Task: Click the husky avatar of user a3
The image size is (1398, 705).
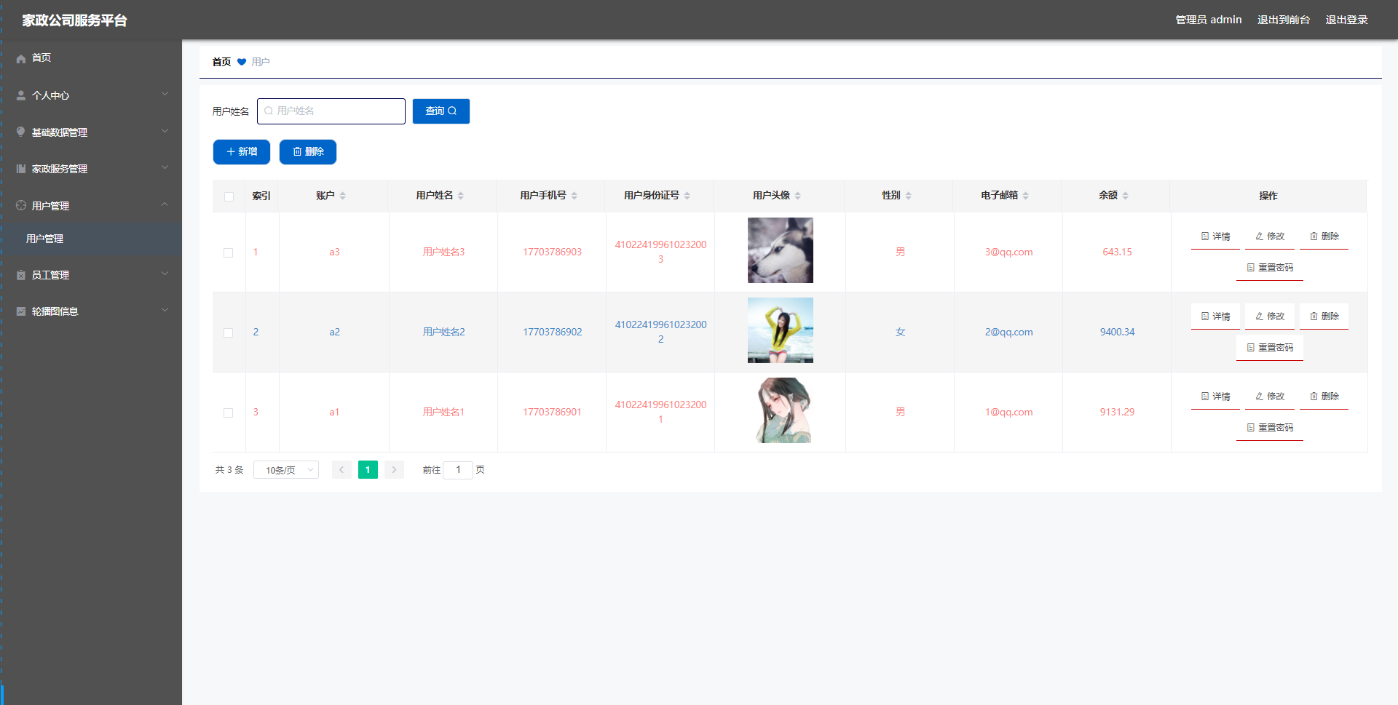Action: (x=781, y=250)
